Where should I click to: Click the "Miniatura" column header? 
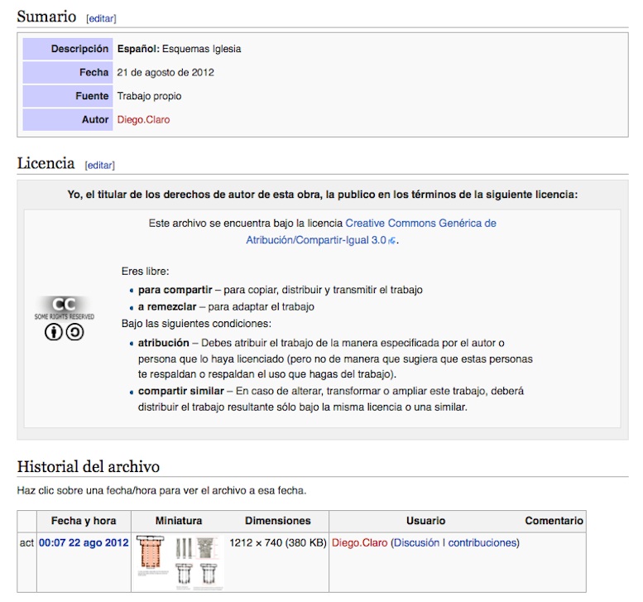click(178, 521)
